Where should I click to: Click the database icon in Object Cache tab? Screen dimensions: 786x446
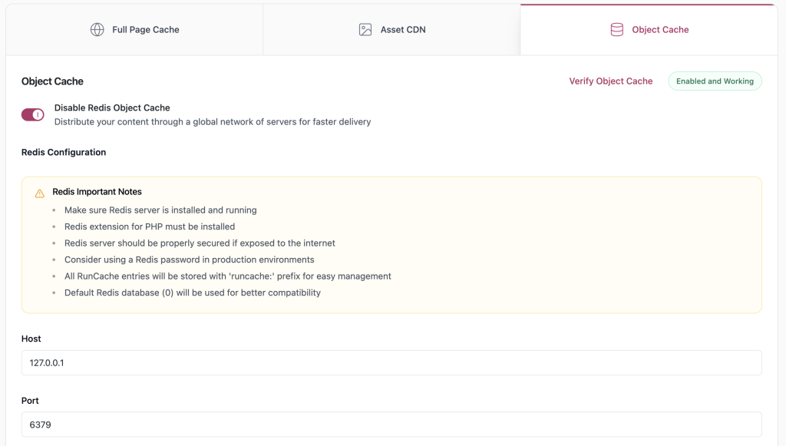pos(616,30)
